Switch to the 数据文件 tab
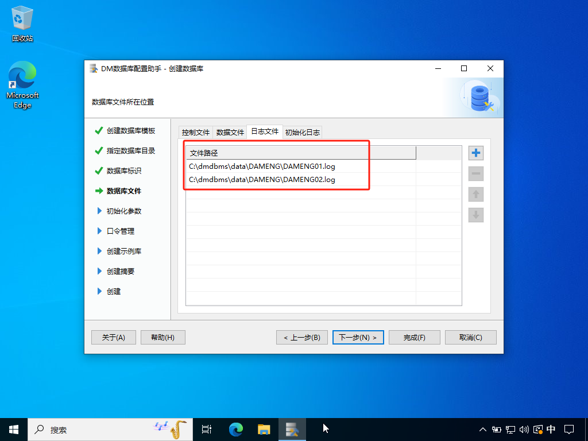 [x=230, y=133]
